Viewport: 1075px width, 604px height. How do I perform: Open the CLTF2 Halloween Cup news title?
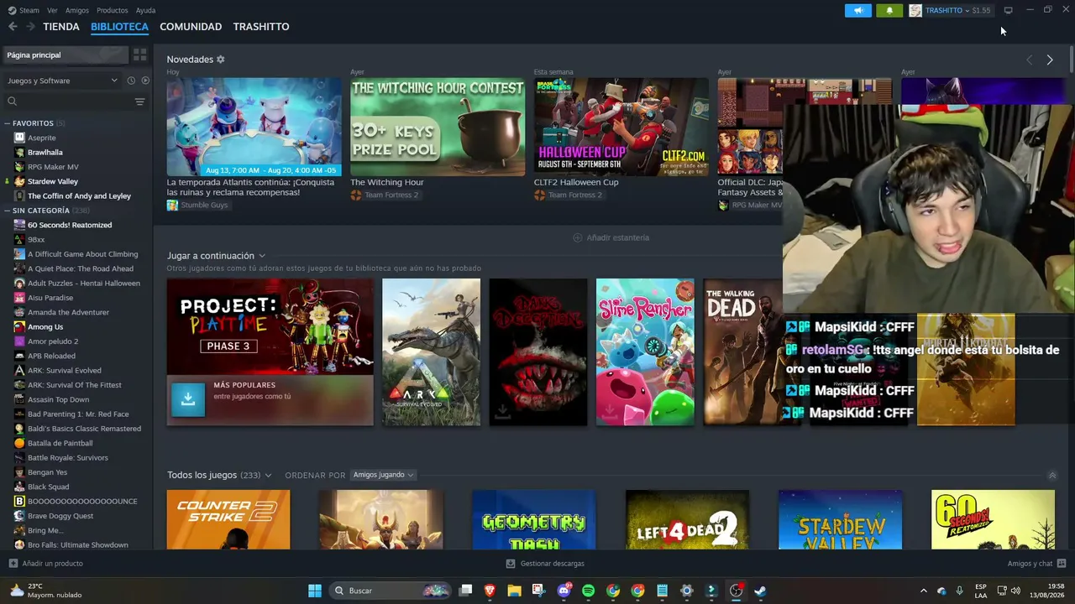pyautogui.click(x=576, y=182)
